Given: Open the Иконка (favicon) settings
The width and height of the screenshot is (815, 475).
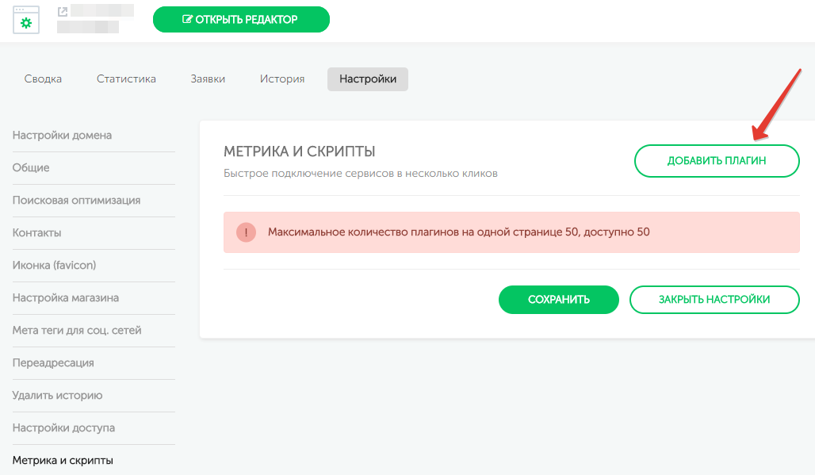Looking at the screenshot, I should pyautogui.click(x=54, y=266).
